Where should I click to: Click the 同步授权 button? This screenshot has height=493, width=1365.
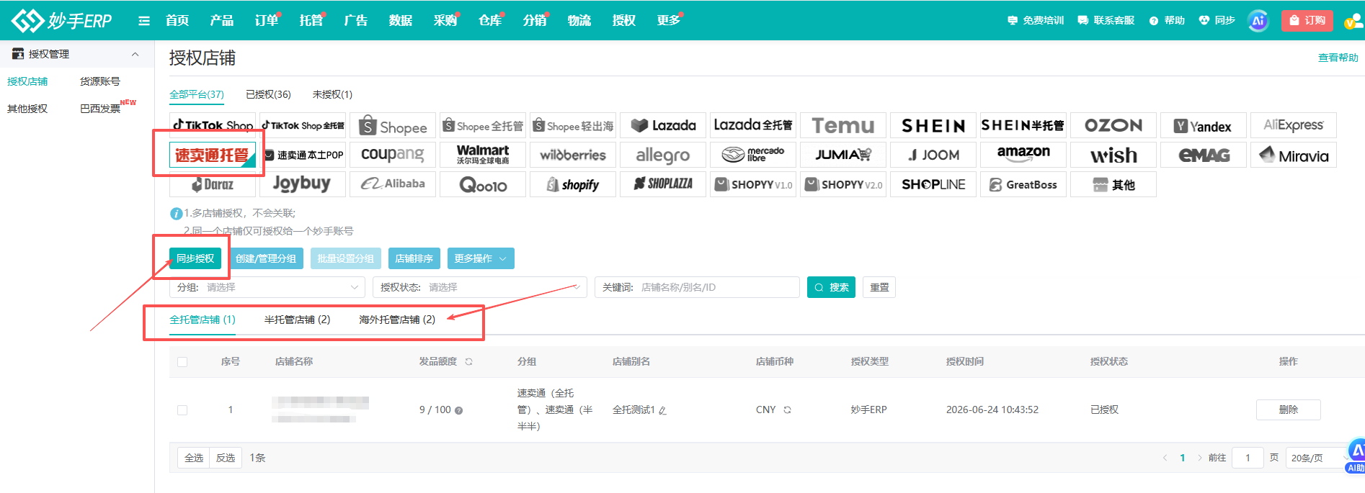coord(195,258)
